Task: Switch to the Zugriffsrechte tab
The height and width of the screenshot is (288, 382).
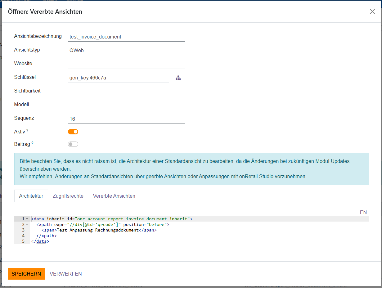Action: pyautogui.click(x=68, y=196)
